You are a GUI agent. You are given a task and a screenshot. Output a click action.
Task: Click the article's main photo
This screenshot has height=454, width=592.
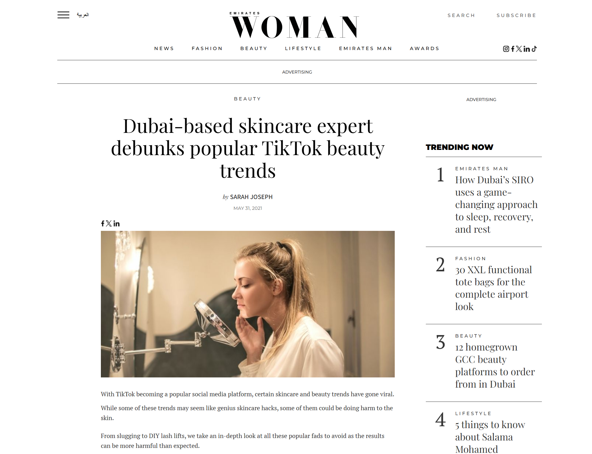point(248,304)
